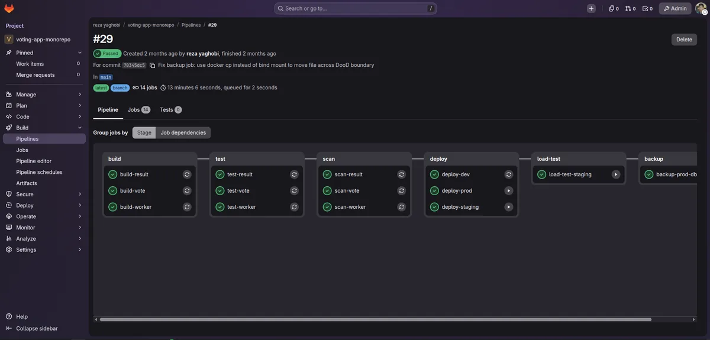Open pinned Work items

44,64
